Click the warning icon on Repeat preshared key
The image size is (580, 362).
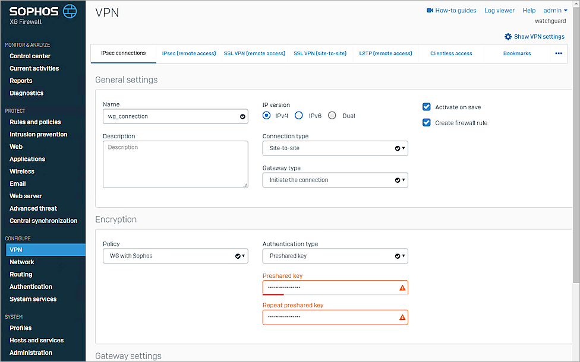[x=403, y=317]
